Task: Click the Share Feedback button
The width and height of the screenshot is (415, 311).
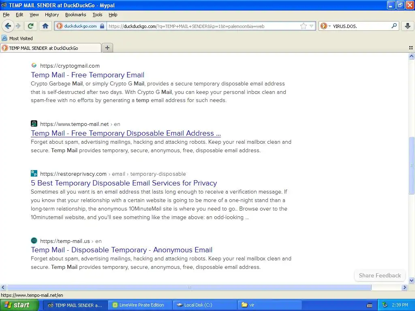Action: [380, 275]
